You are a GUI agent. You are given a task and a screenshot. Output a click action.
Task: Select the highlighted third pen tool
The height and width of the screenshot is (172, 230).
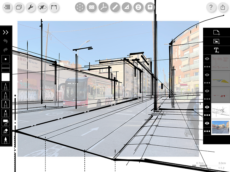pos(6,104)
